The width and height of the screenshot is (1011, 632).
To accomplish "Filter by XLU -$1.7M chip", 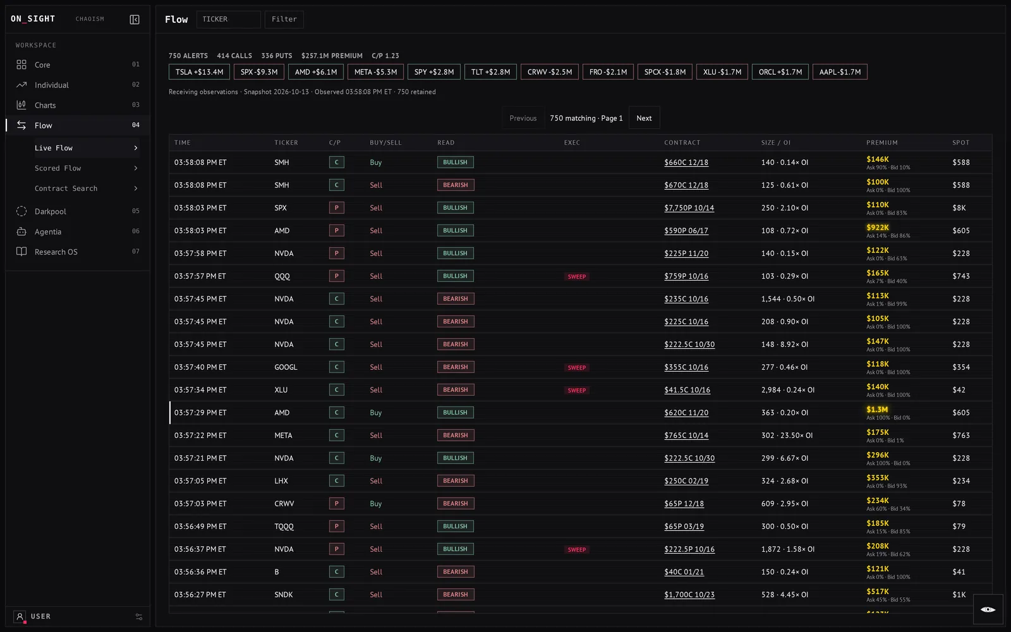I will (722, 72).
